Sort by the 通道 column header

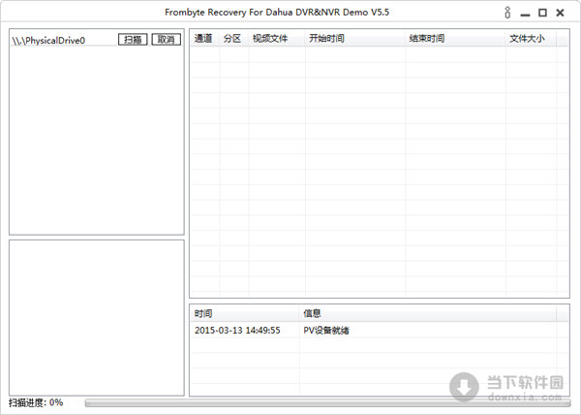click(204, 39)
